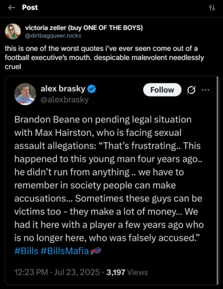
Task: Open the @dirtbagqueer.rocks handle
Action: (53, 36)
